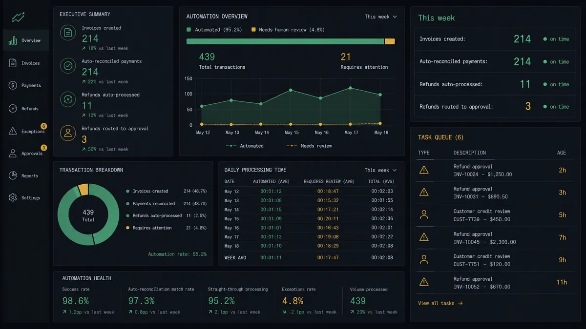This screenshot has height=329, width=586.
Task: Go to the Reports menu item
Action: point(26,175)
